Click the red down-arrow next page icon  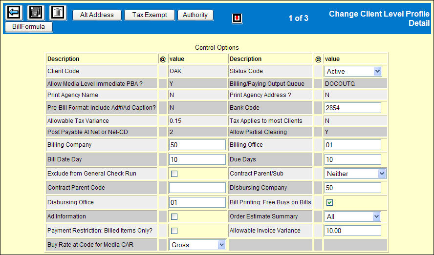pos(237,19)
